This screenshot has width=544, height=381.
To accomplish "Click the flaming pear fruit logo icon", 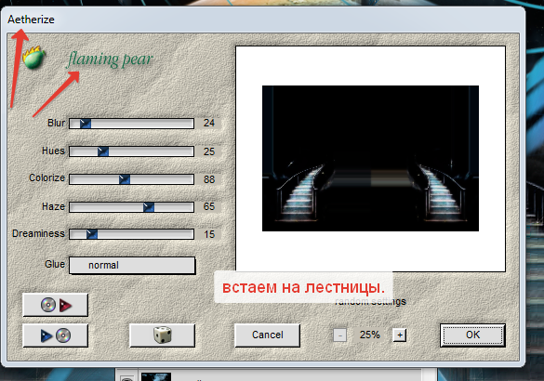I will coord(33,58).
